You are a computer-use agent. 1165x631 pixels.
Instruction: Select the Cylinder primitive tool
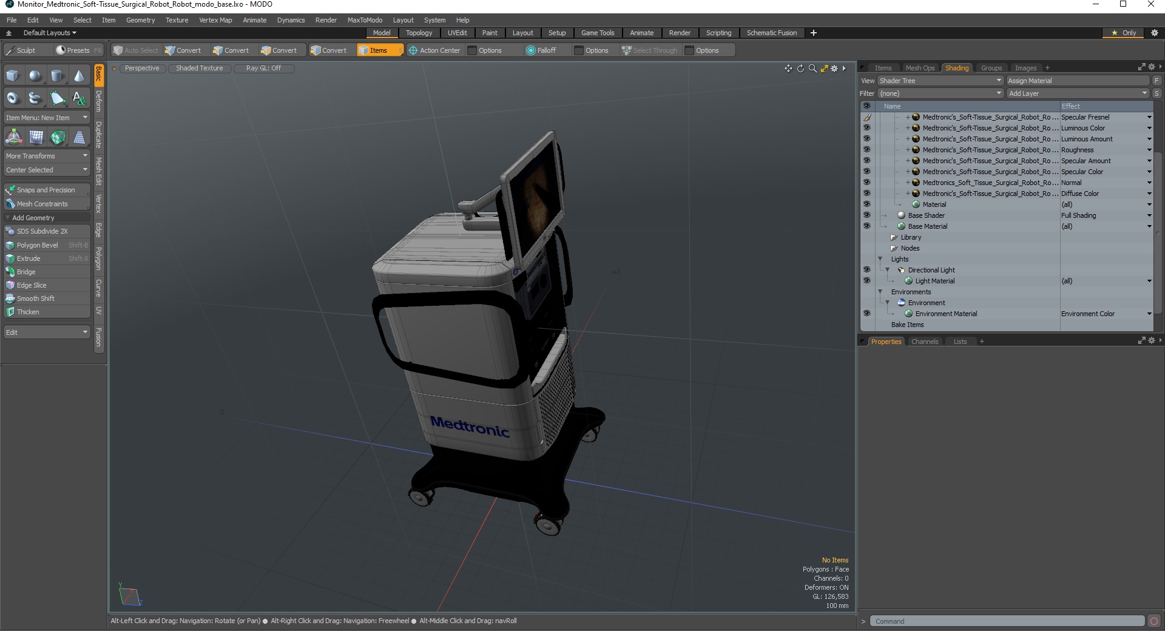pyautogui.click(x=57, y=76)
